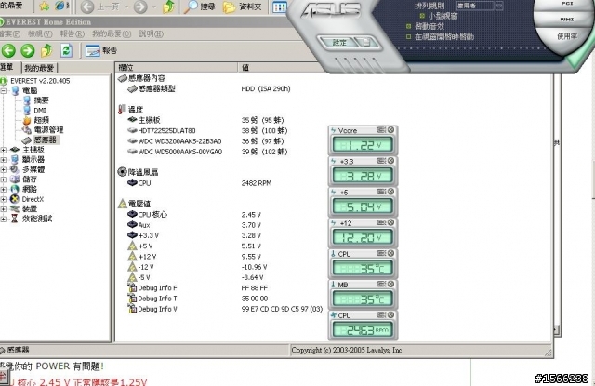Close the CPU fan rpm widget
This screenshot has width=595, height=386.
pyautogui.click(x=390, y=314)
